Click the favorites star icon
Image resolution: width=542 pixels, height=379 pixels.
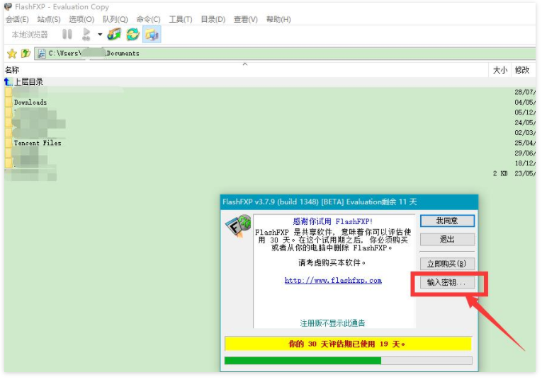[12, 54]
